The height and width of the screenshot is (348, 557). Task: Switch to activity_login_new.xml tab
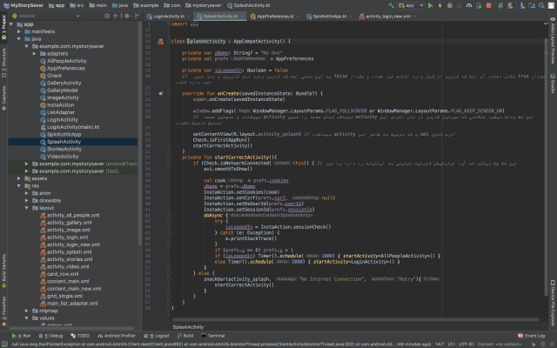click(388, 17)
